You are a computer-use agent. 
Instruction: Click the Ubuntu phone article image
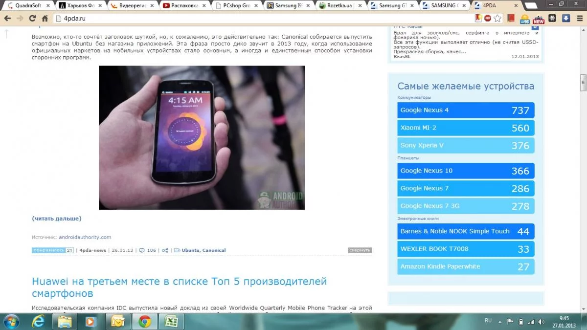(202, 137)
